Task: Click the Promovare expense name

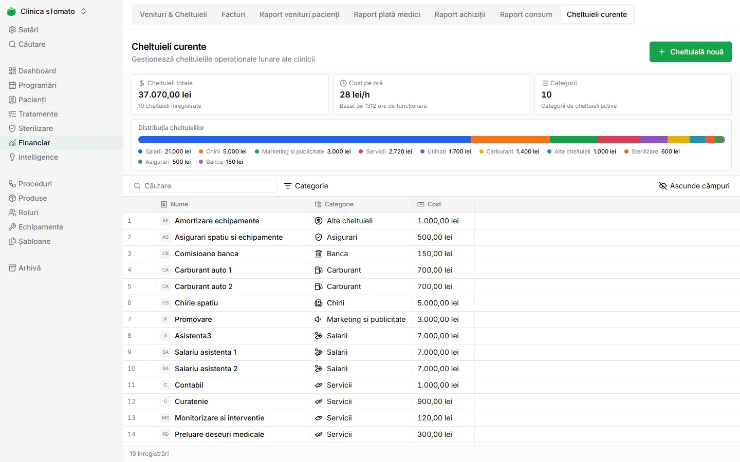Action: pyautogui.click(x=193, y=319)
